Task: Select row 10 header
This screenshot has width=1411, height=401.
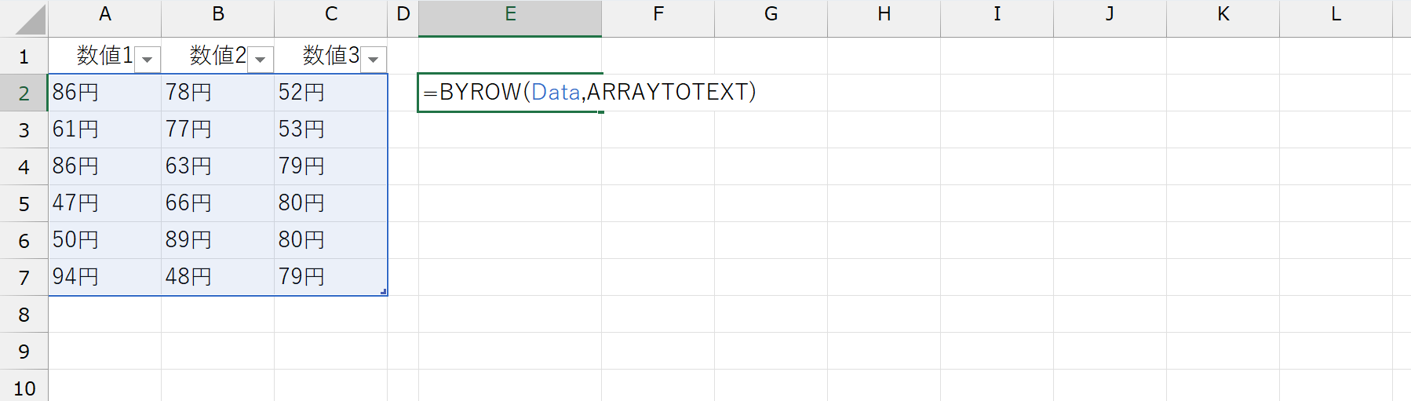Action: [24, 388]
